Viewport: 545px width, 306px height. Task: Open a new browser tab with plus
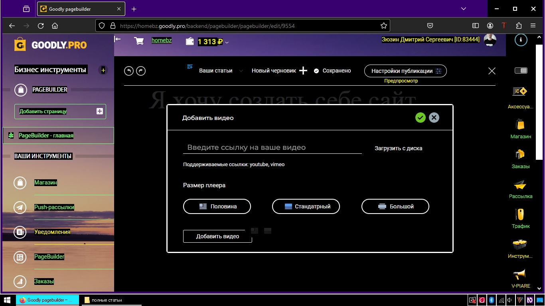[x=134, y=9]
